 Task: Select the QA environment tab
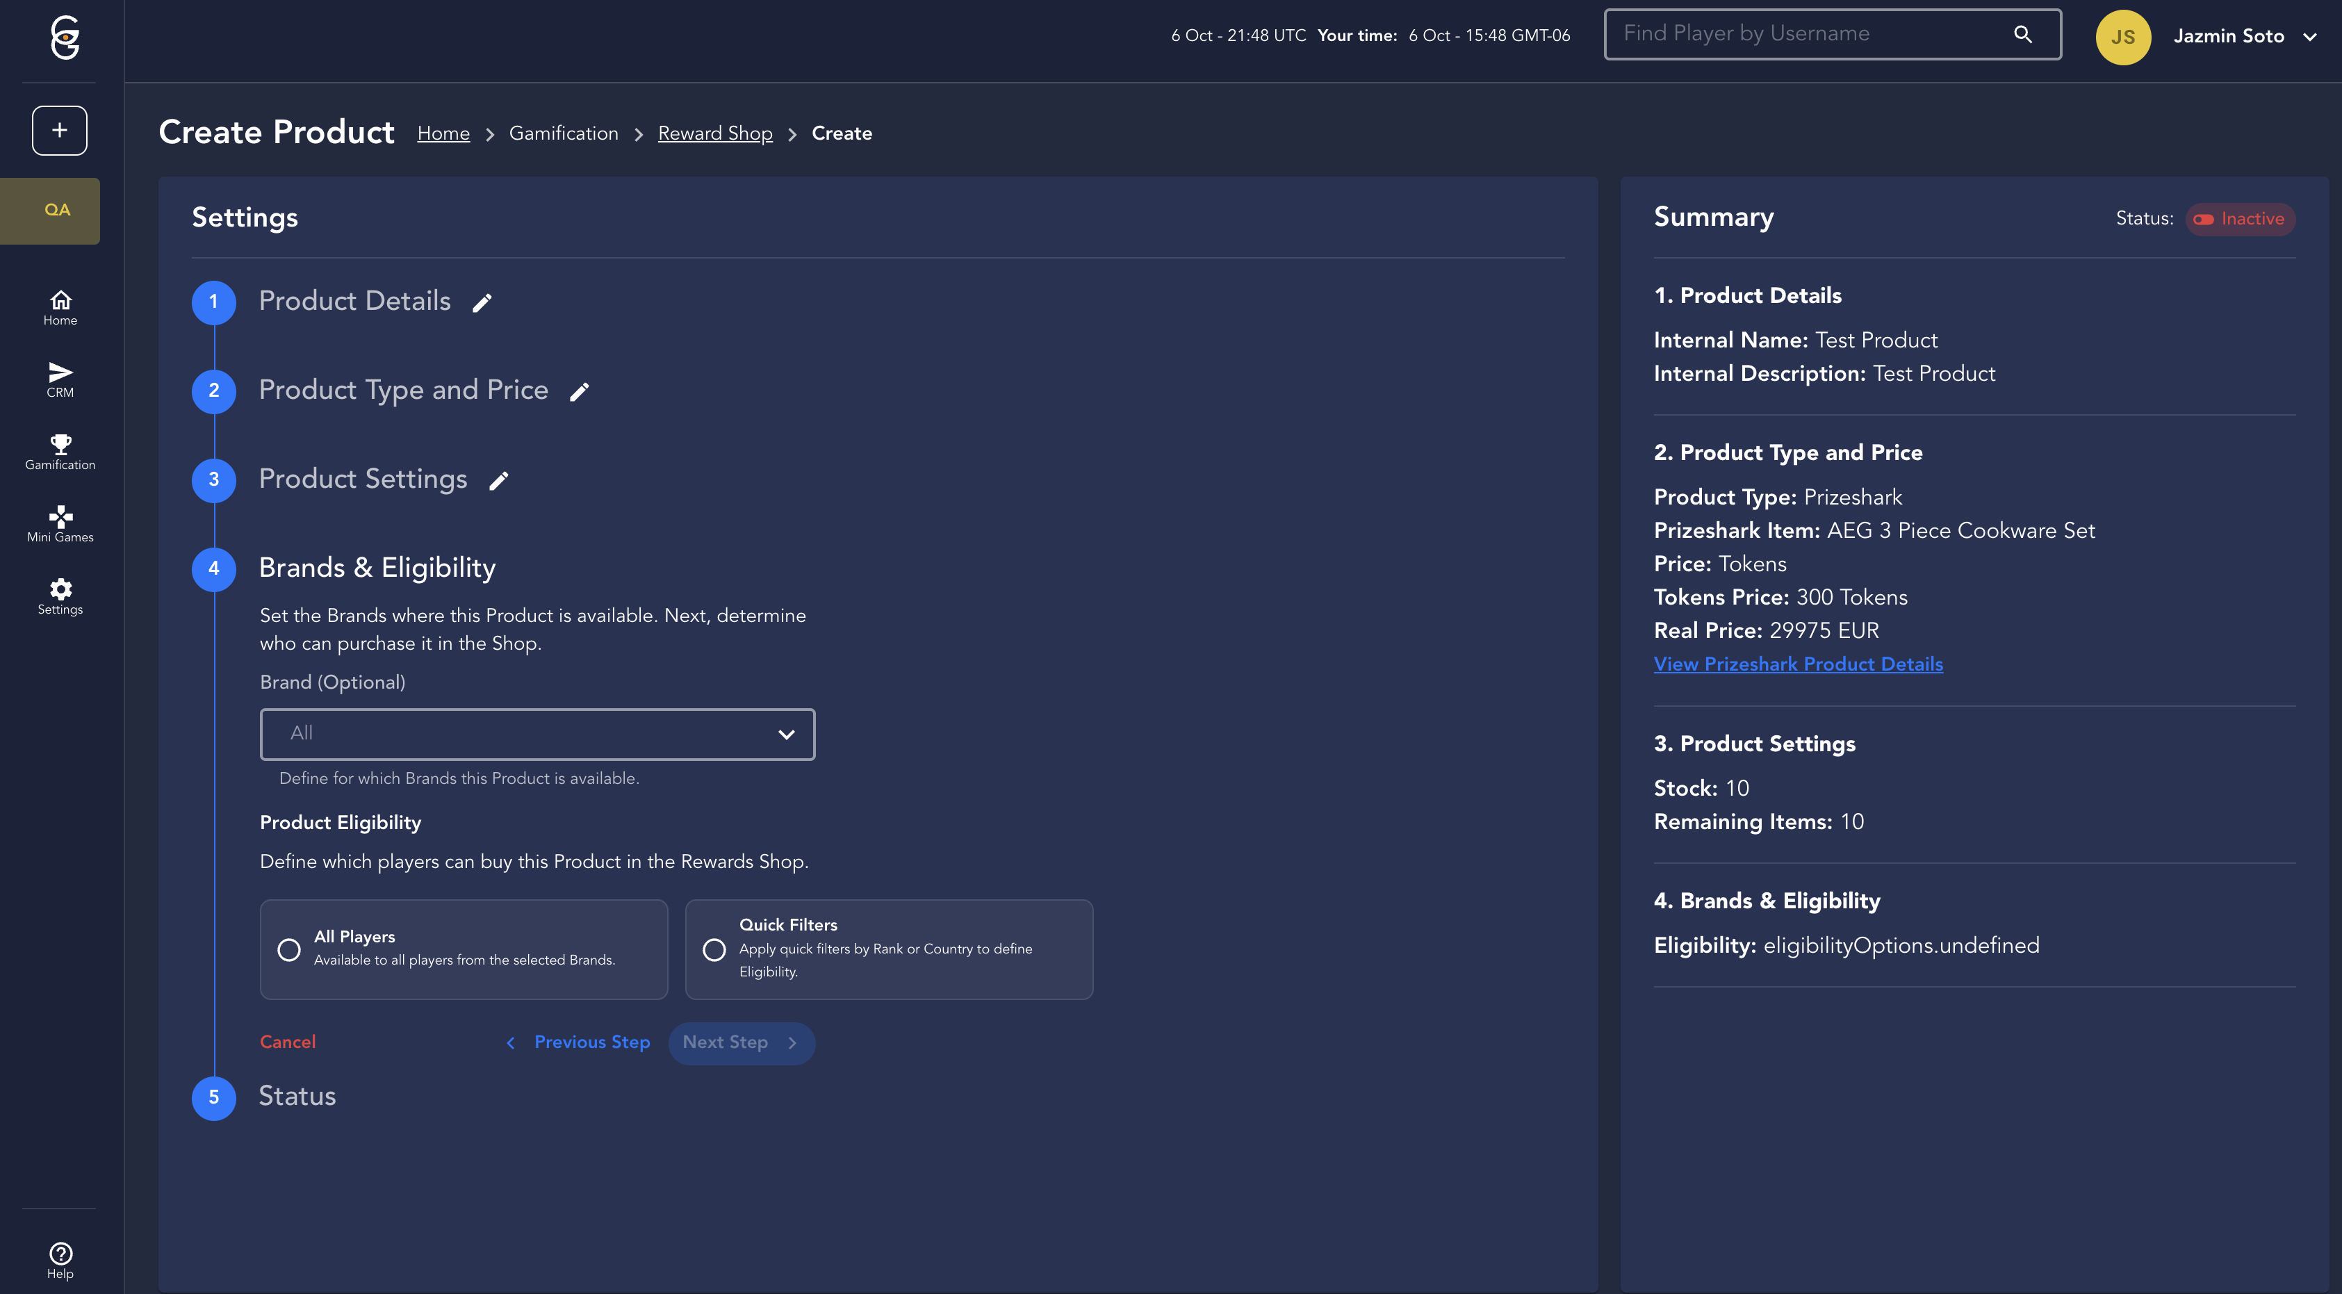pyautogui.click(x=56, y=210)
